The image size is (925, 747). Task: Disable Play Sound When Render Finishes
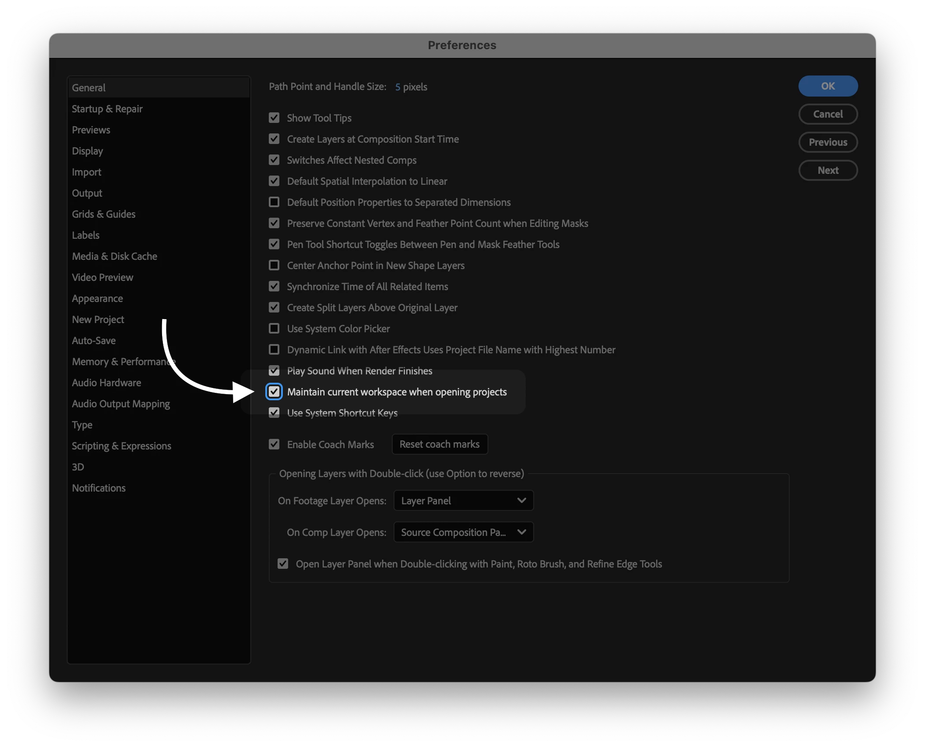(x=274, y=370)
